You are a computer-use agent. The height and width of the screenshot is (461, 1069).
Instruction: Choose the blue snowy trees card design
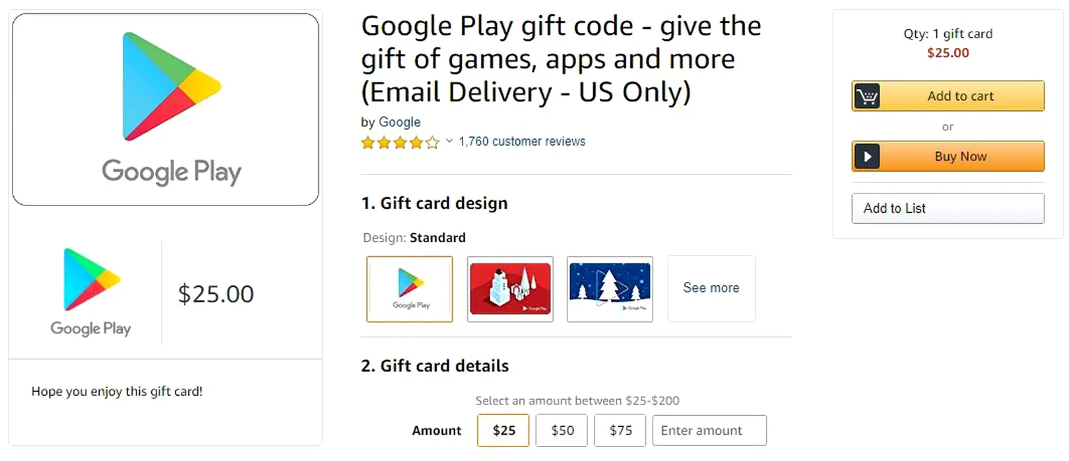tap(610, 289)
